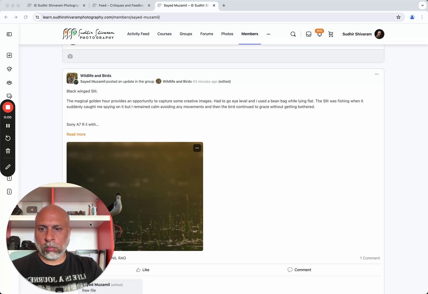
Task: Open the Forums menu item
Action: pyautogui.click(x=207, y=34)
